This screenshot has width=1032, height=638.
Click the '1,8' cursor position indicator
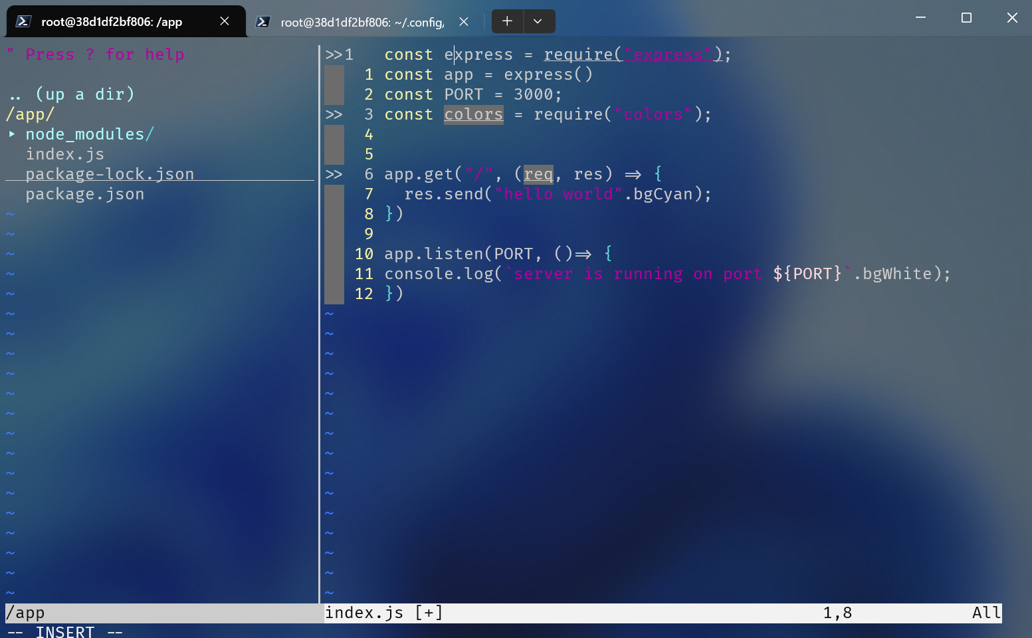click(x=837, y=613)
